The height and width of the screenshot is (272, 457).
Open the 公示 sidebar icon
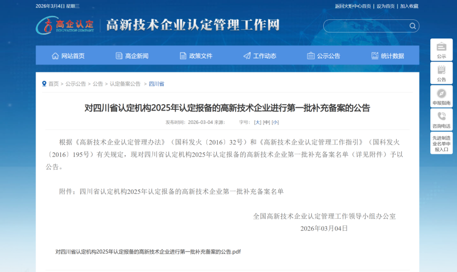pyautogui.click(x=441, y=47)
